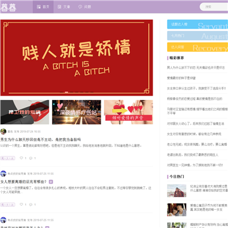Open first 今日热门 thumbnail of couple in red

(x=177, y=191)
